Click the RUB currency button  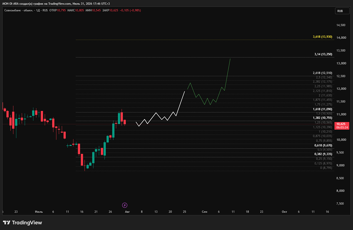coord(342,11)
